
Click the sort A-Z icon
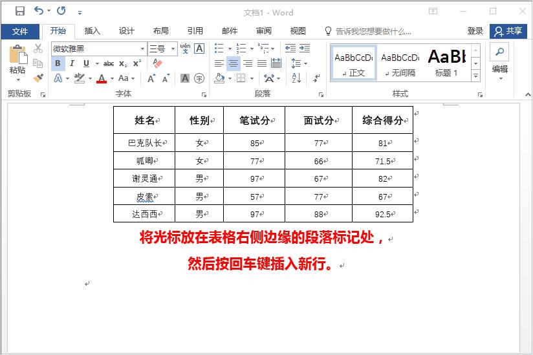296,78
